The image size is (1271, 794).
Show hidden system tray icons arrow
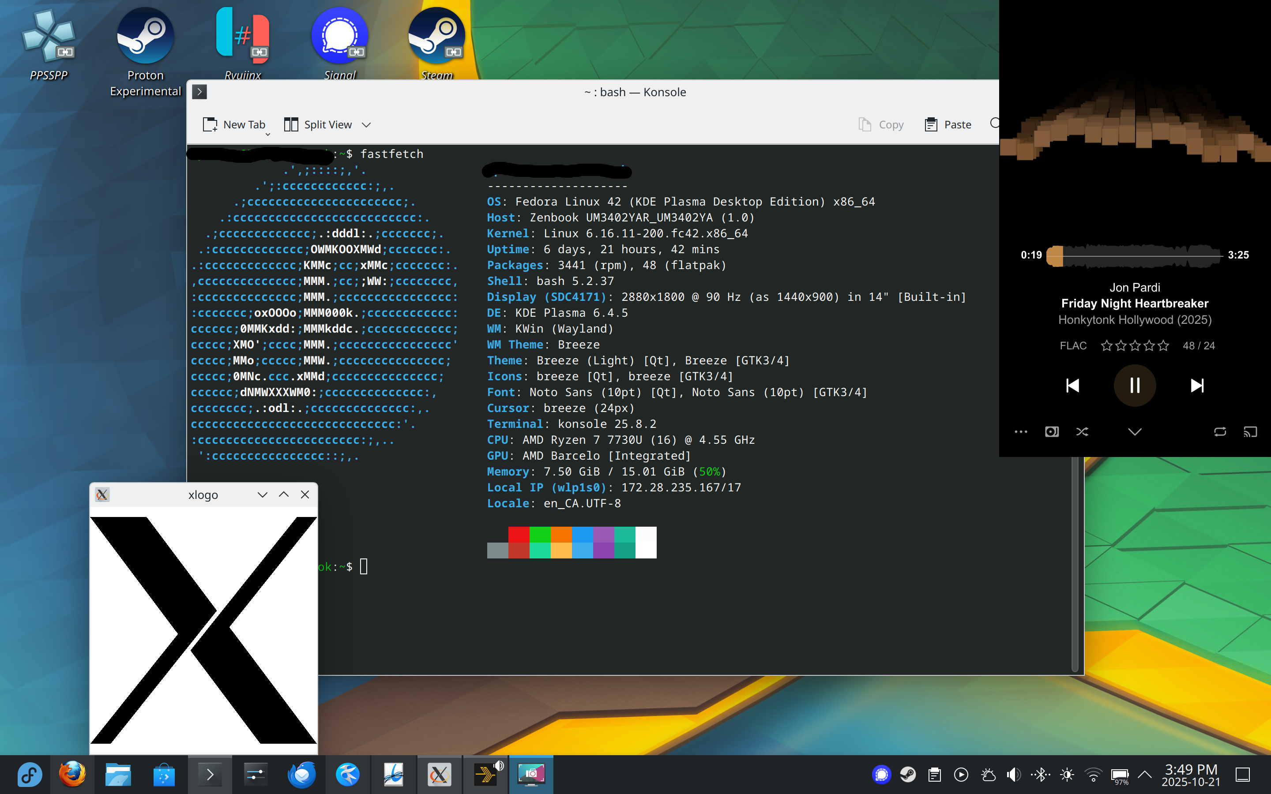tap(1145, 774)
